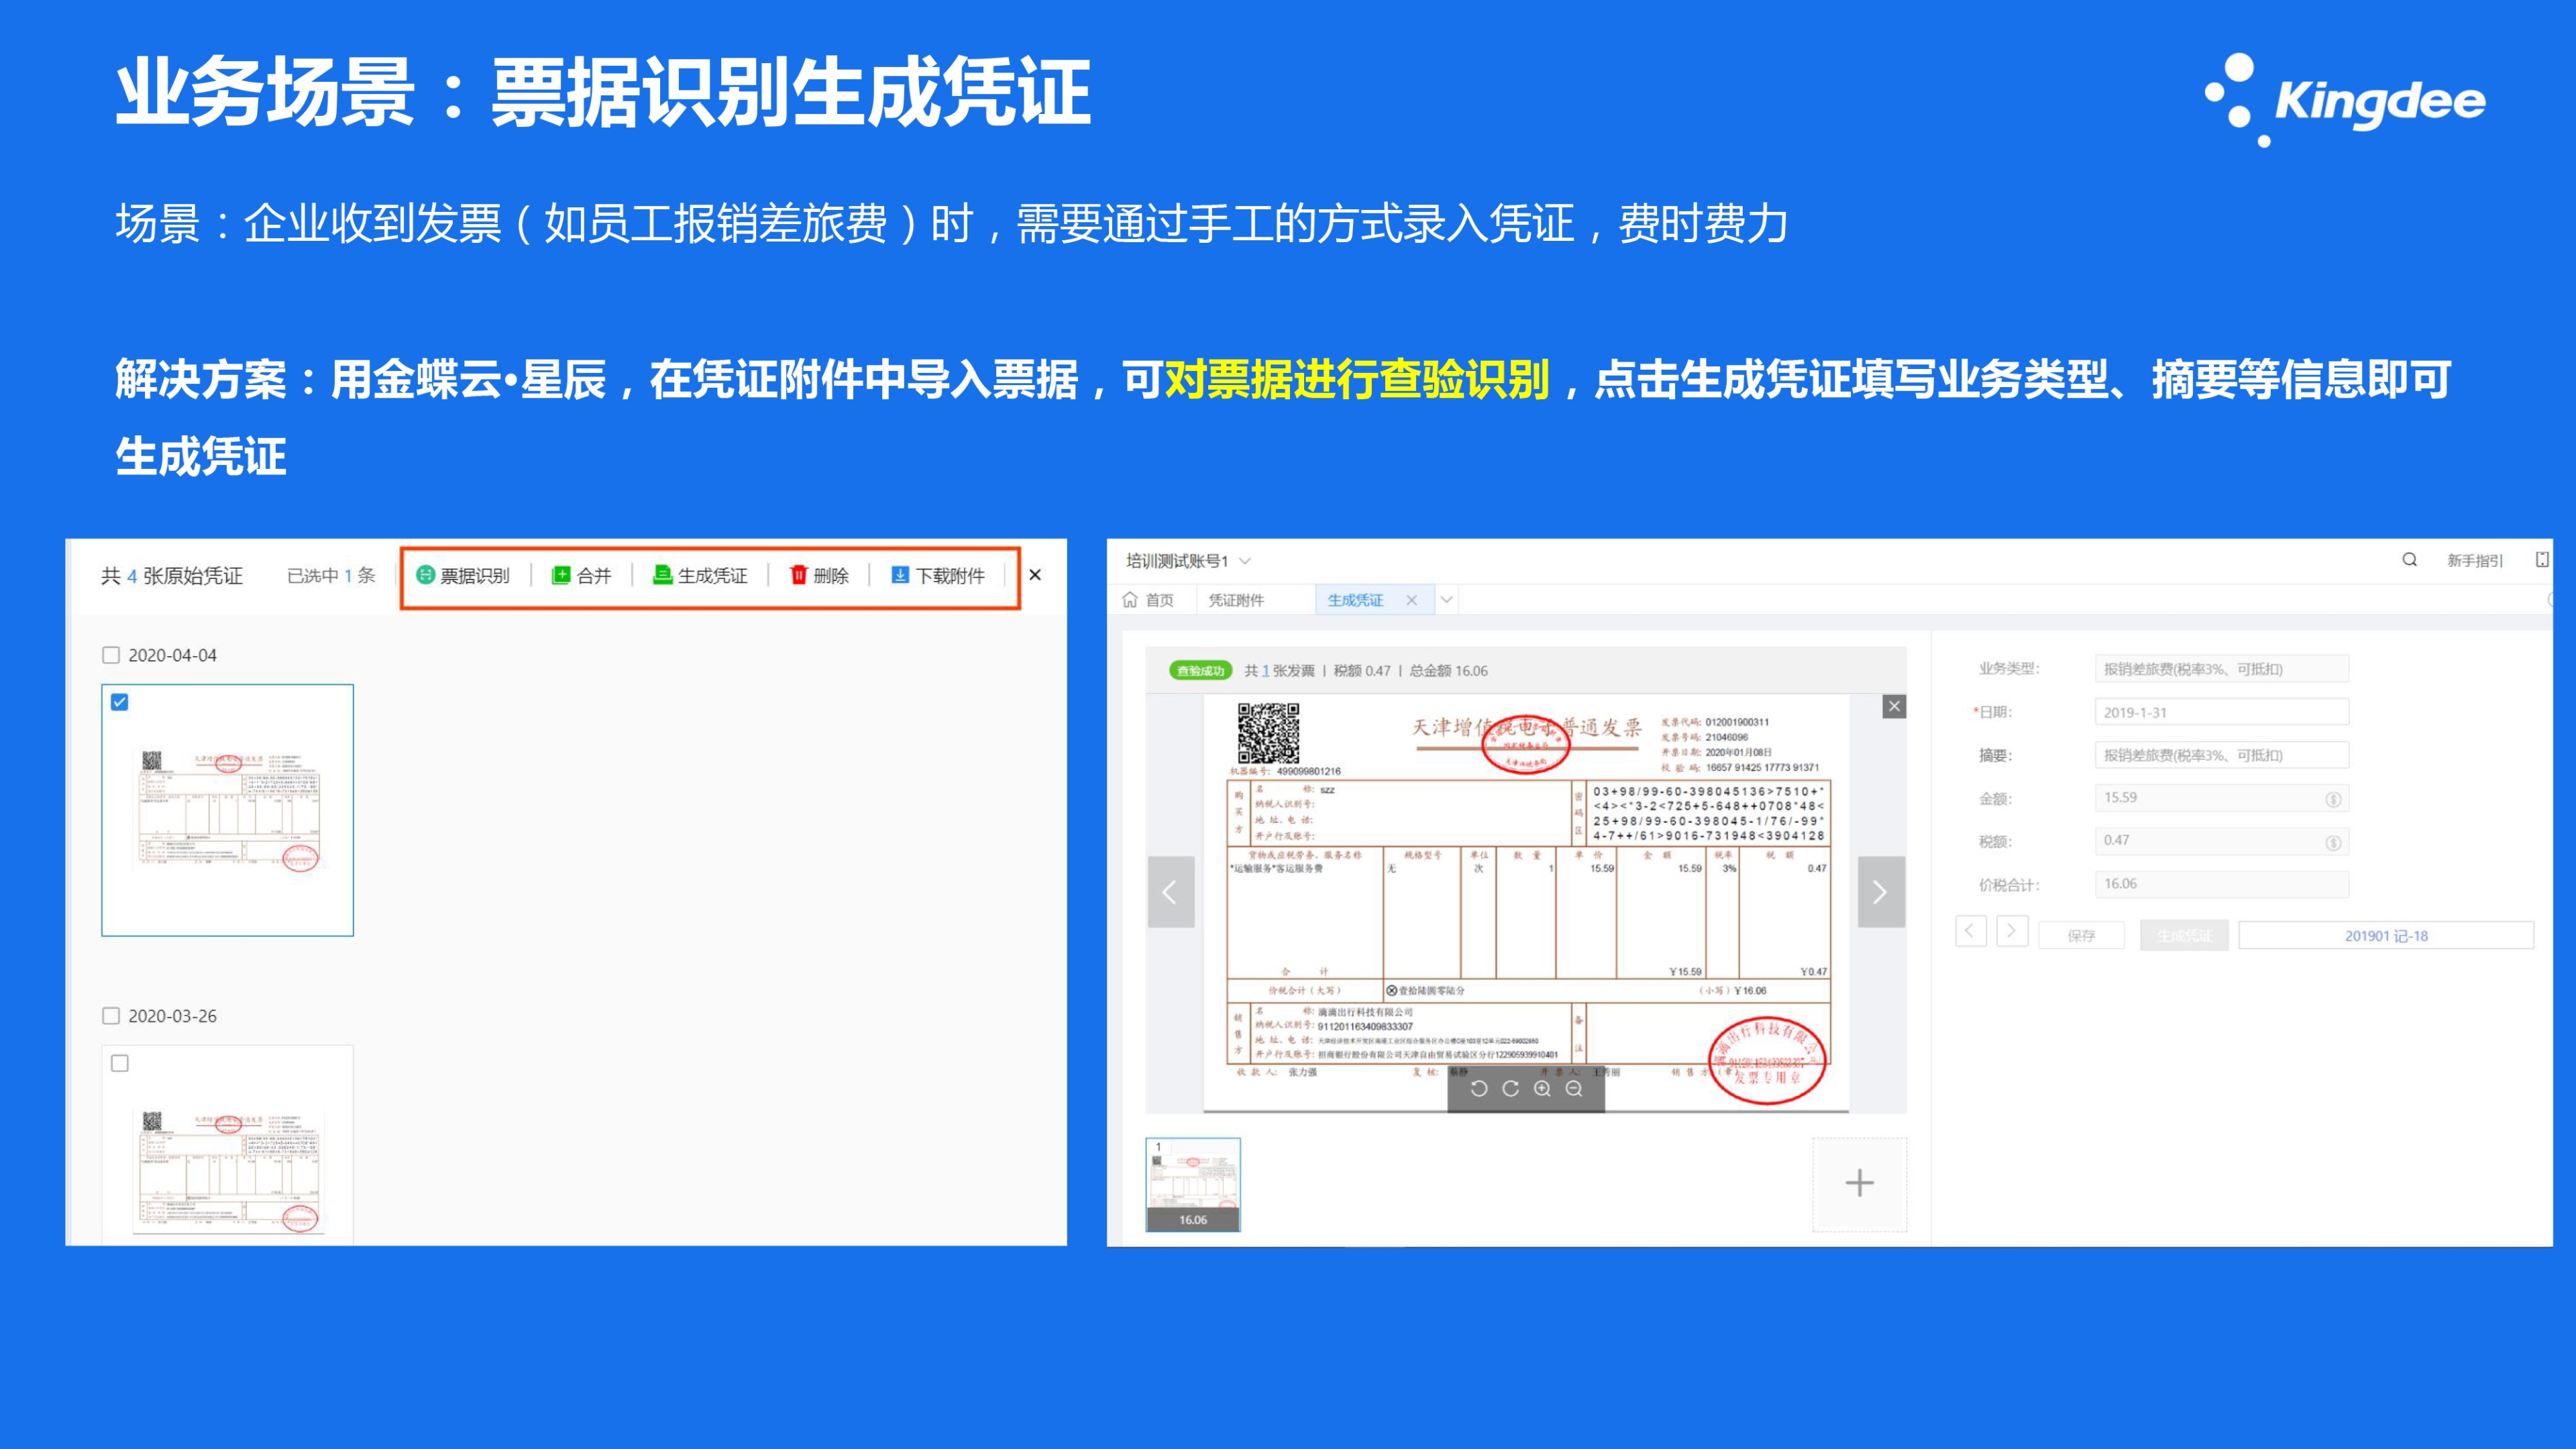
Task: Click the 日期 date input field
Action: pyautogui.click(x=2221, y=712)
